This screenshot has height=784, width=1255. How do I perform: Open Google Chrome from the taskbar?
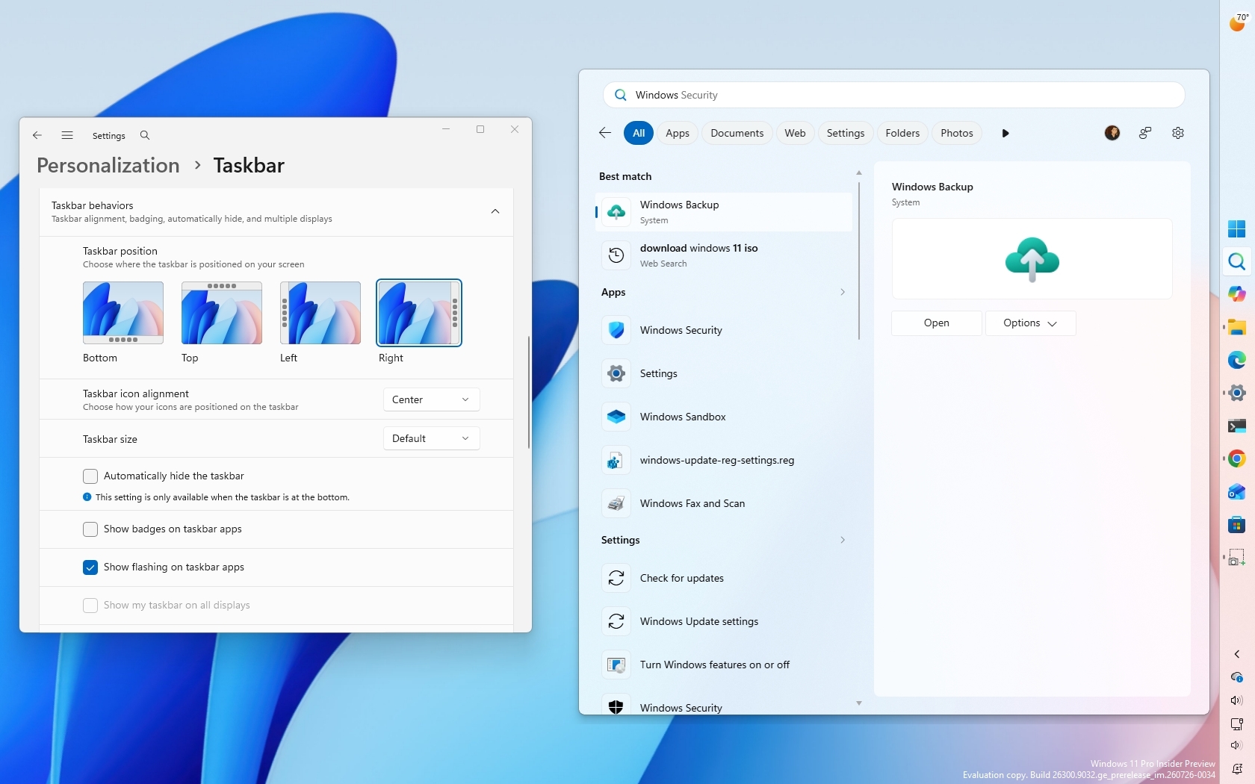point(1237,458)
